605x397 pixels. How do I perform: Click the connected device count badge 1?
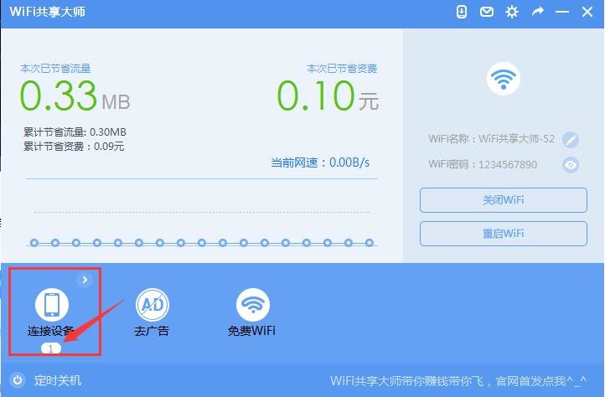51,348
